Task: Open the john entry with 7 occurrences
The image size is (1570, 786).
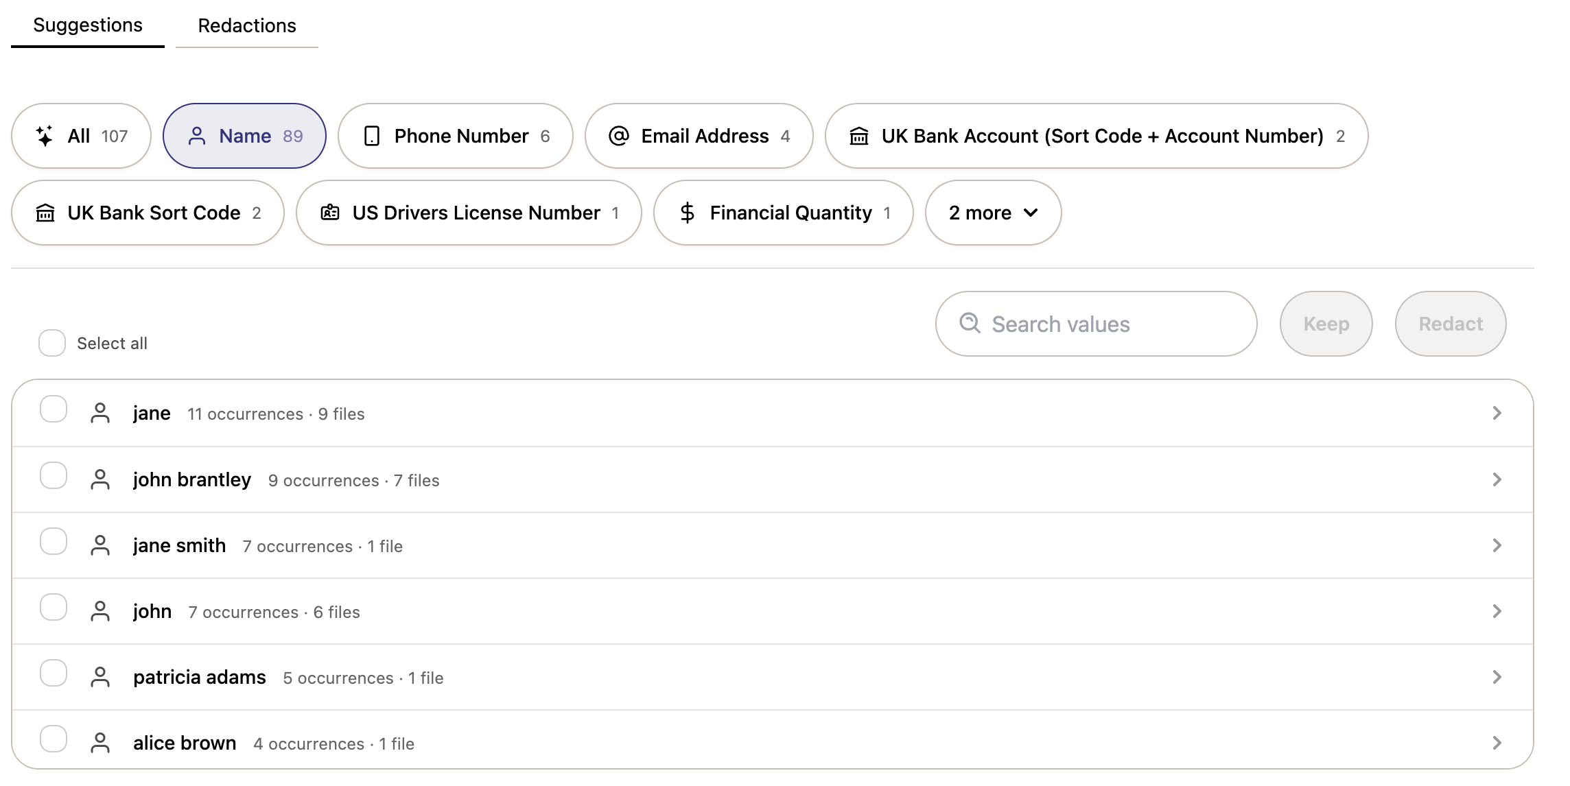Action: [x=773, y=611]
